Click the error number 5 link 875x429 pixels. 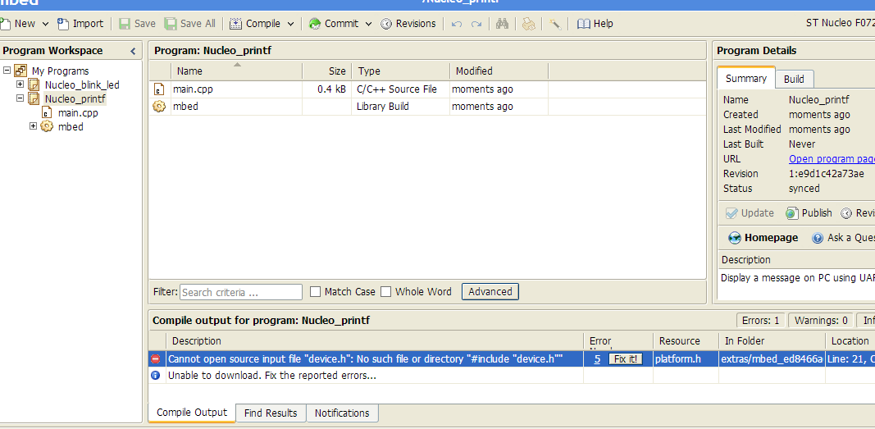(x=597, y=358)
